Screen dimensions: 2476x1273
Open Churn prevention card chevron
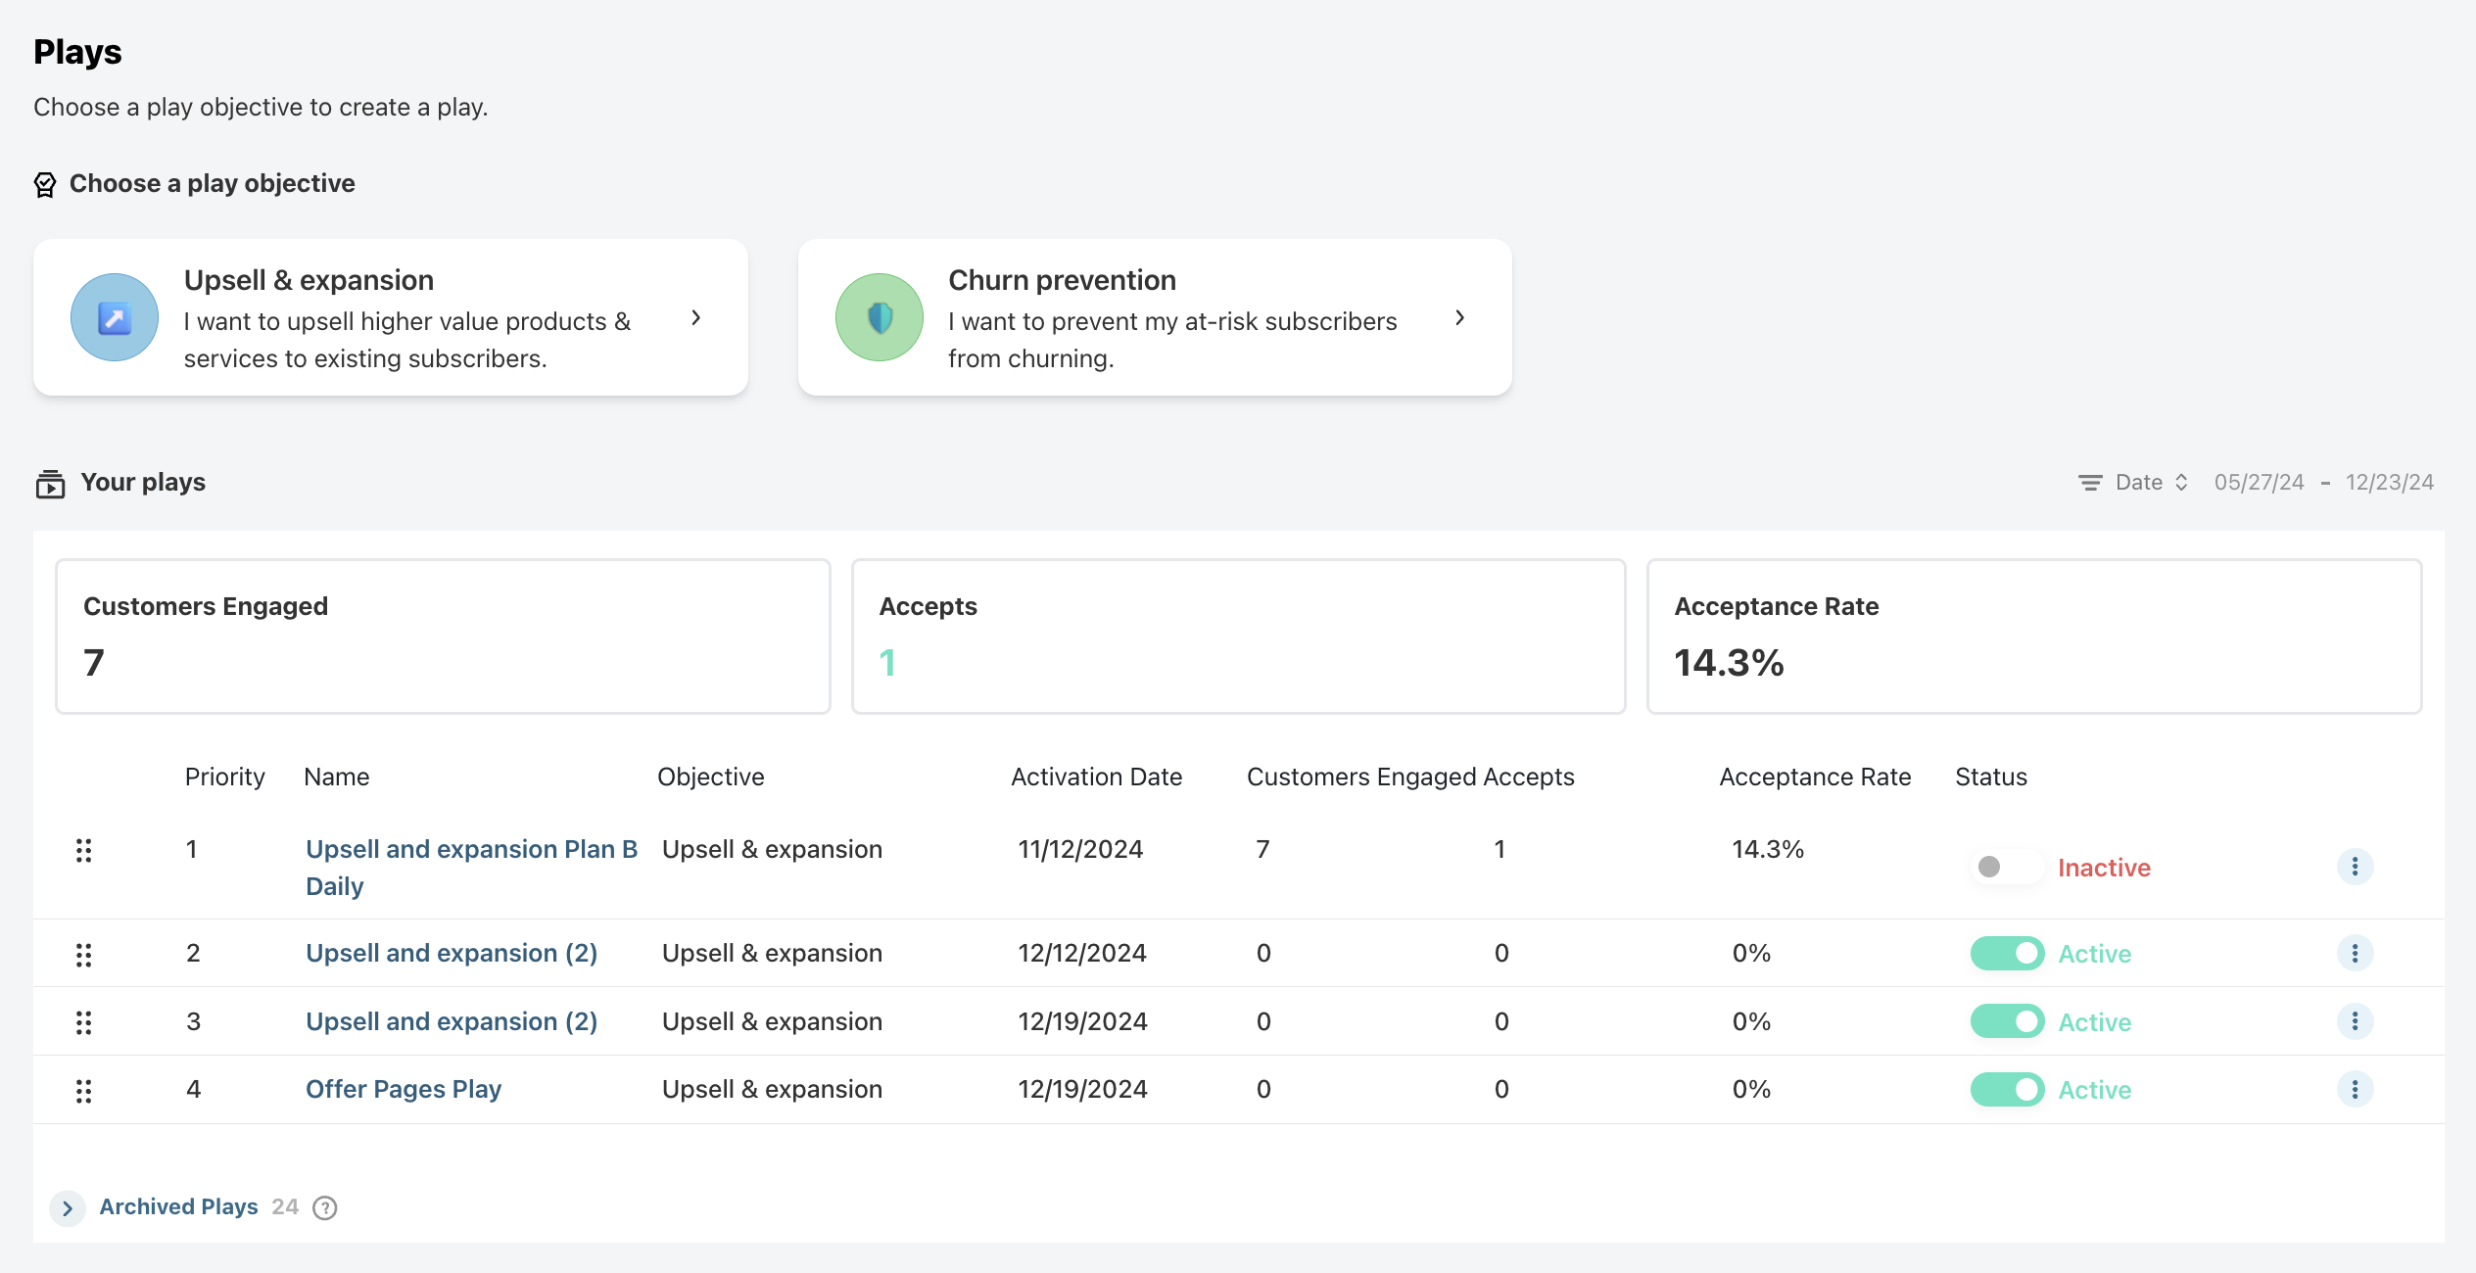pos(1460,317)
